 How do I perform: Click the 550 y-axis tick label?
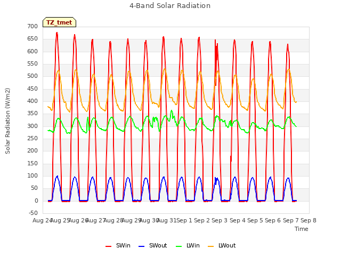tap(33, 64)
